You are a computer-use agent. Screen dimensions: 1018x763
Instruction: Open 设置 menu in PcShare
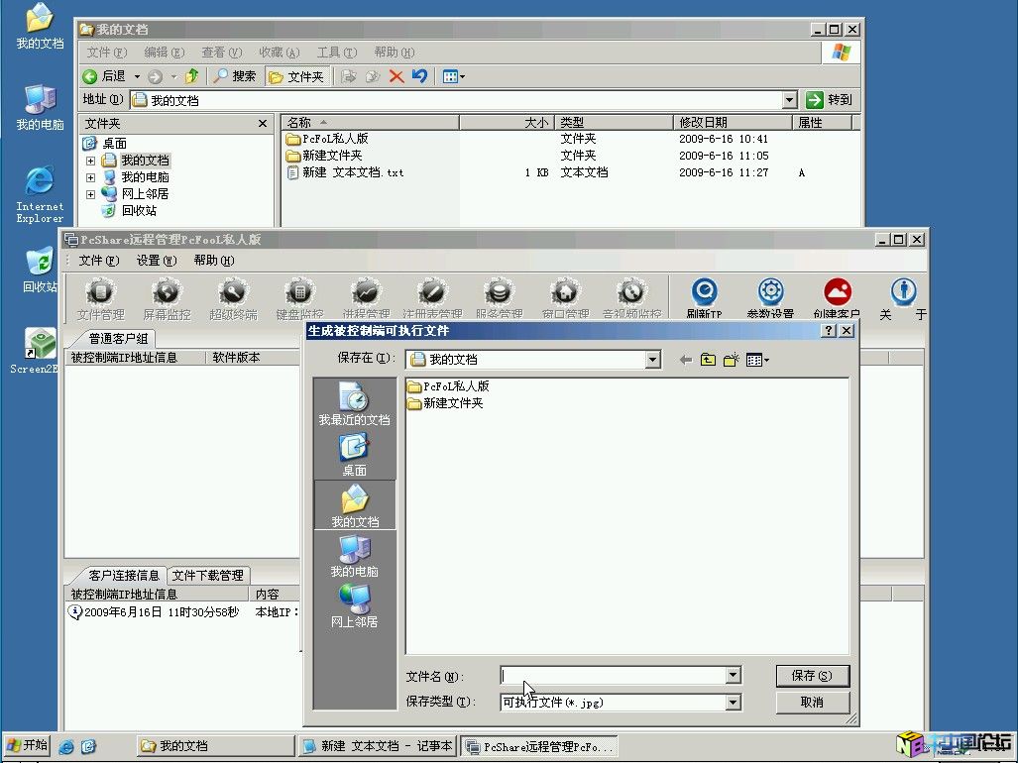point(156,261)
